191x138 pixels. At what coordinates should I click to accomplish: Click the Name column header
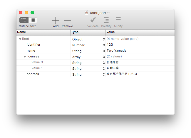point(43,32)
